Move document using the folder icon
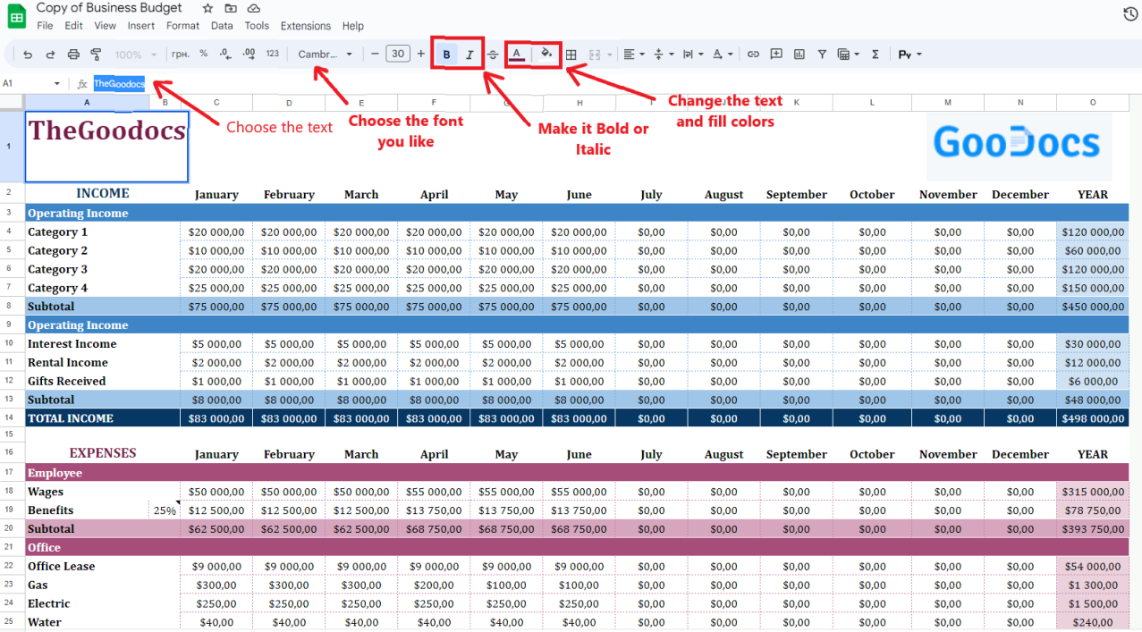This screenshot has width=1142, height=632. tap(231, 8)
